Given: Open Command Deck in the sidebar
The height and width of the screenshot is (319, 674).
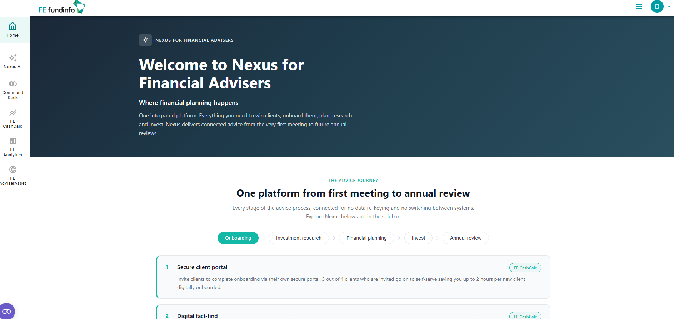Looking at the screenshot, I should [x=13, y=90].
